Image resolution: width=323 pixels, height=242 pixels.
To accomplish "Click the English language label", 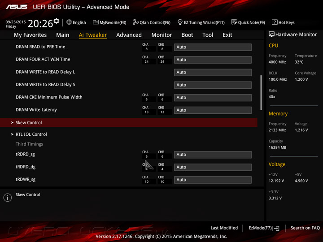I will [x=79, y=22].
